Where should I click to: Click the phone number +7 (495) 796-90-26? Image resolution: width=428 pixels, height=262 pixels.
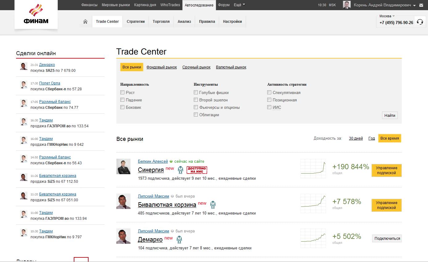coord(396,23)
